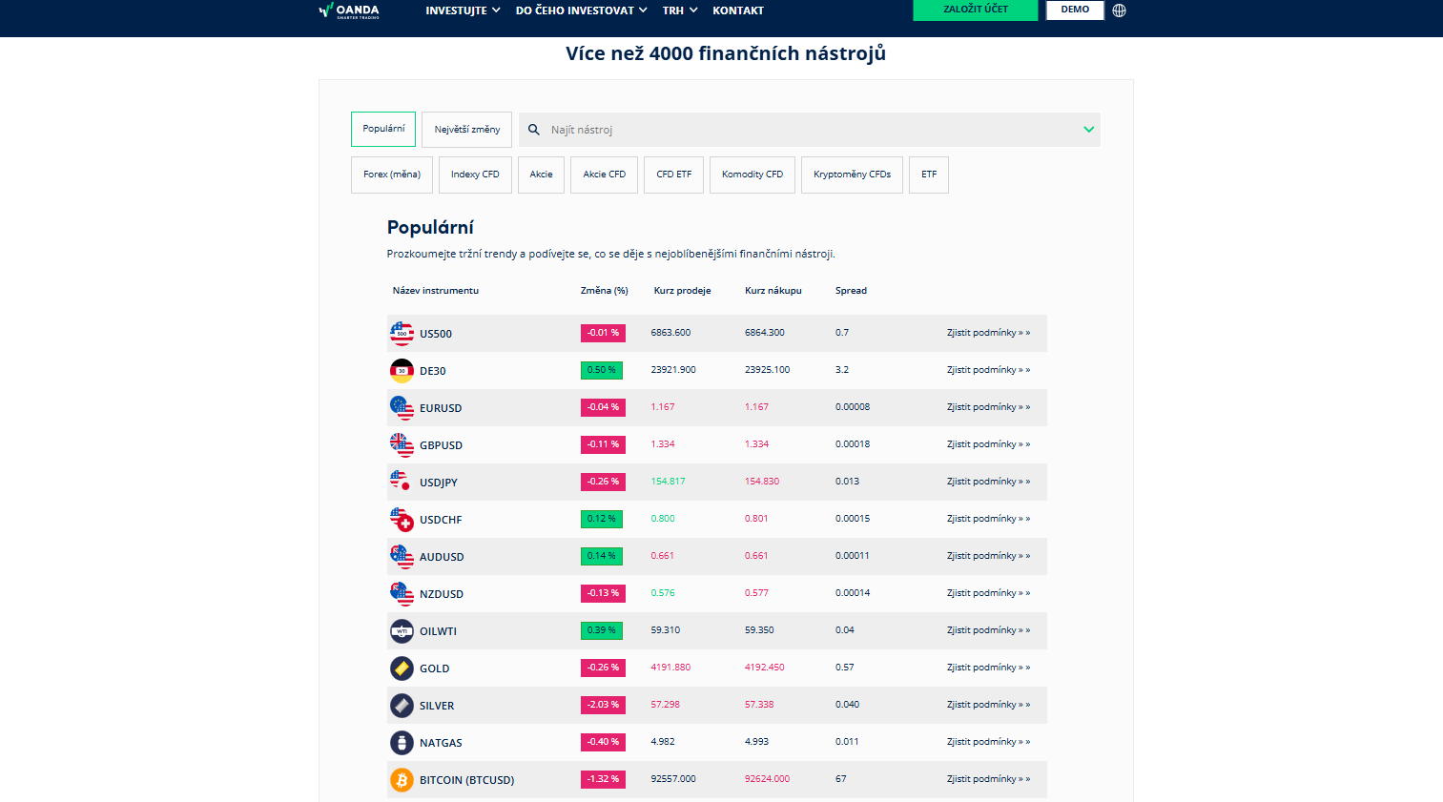The width and height of the screenshot is (1443, 802).
Task: Select the Kryptoměny CFDs category
Action: pyautogui.click(x=852, y=175)
